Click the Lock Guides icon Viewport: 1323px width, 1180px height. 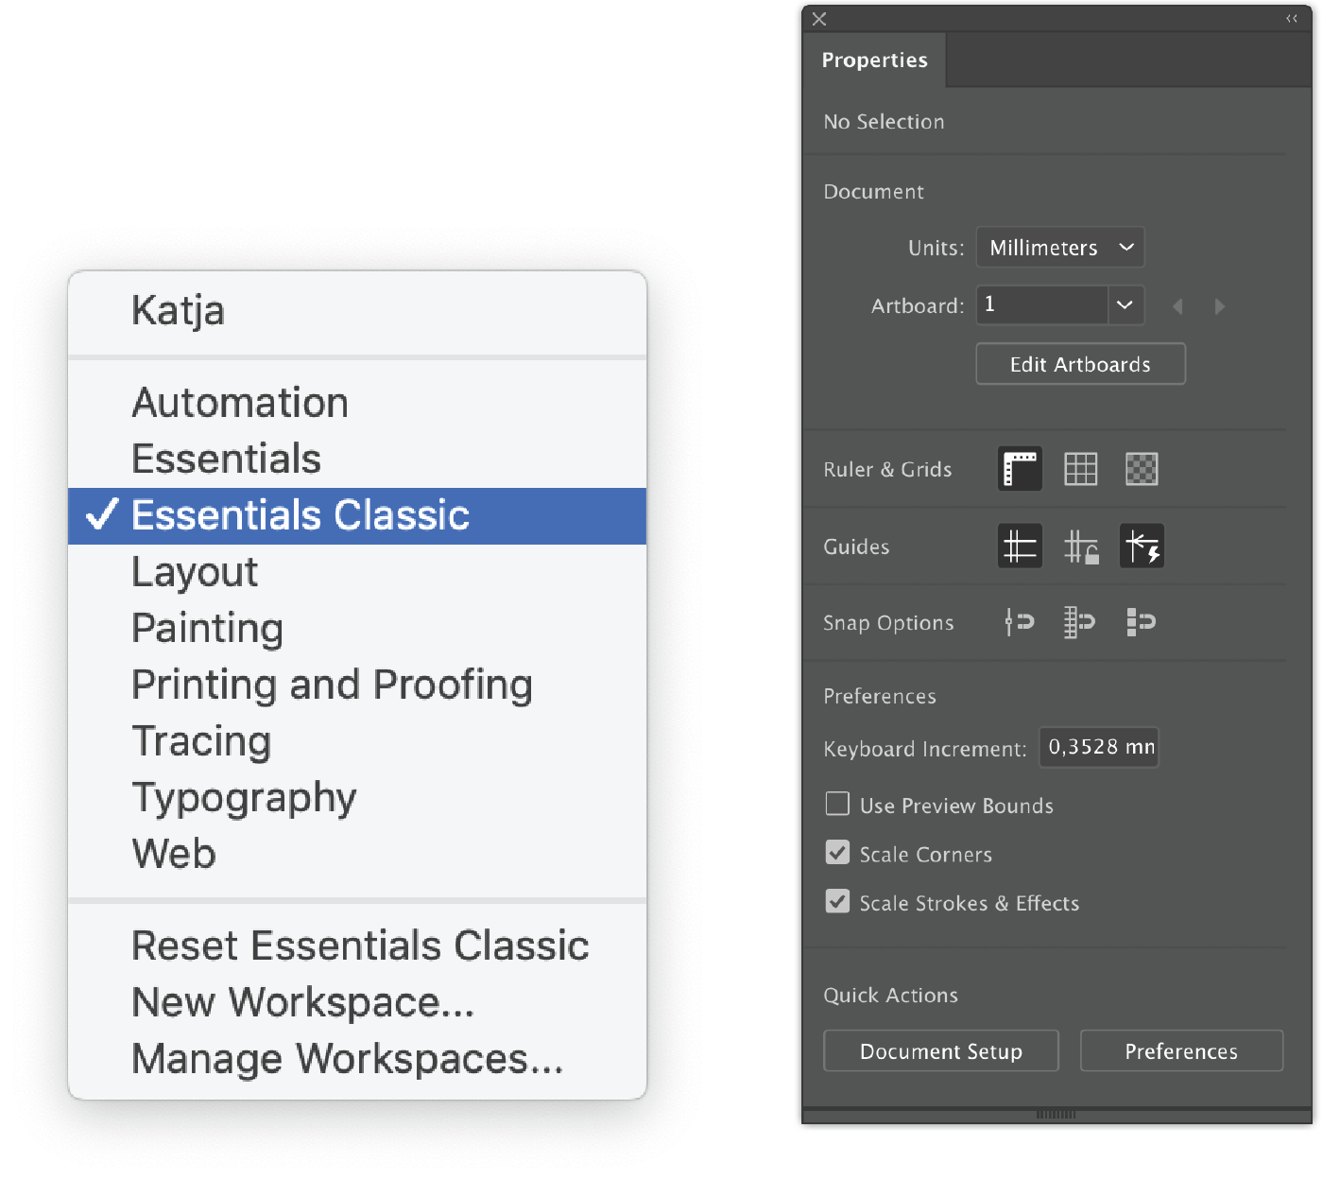(1081, 547)
